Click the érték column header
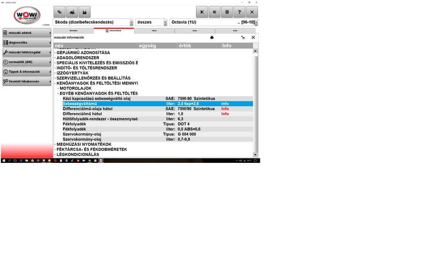Image resolution: width=432 pixels, height=270 pixels. (x=199, y=46)
